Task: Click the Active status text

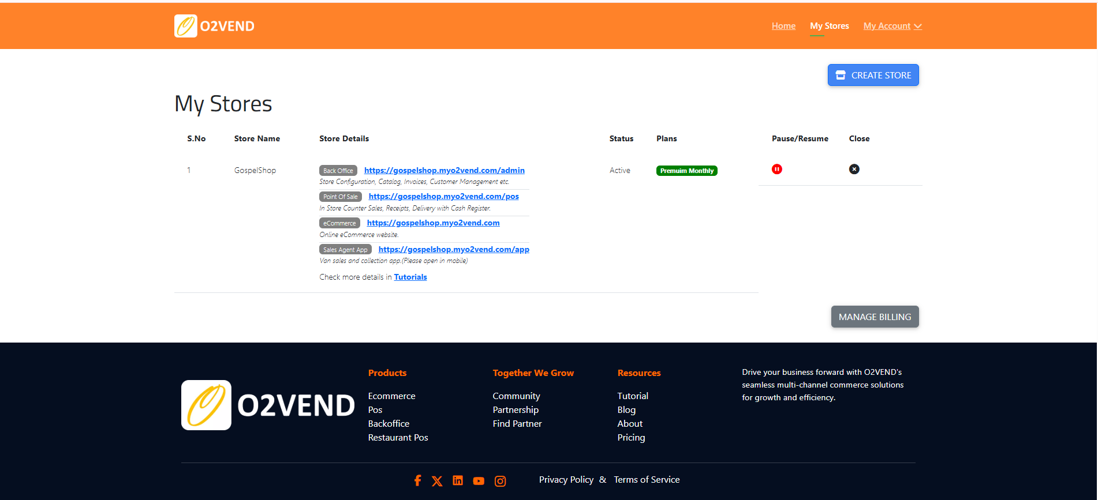Action: click(620, 170)
